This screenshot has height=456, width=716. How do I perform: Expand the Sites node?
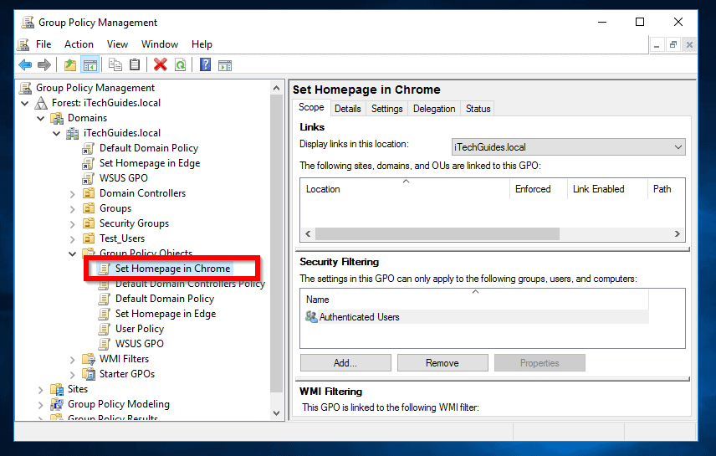41,390
